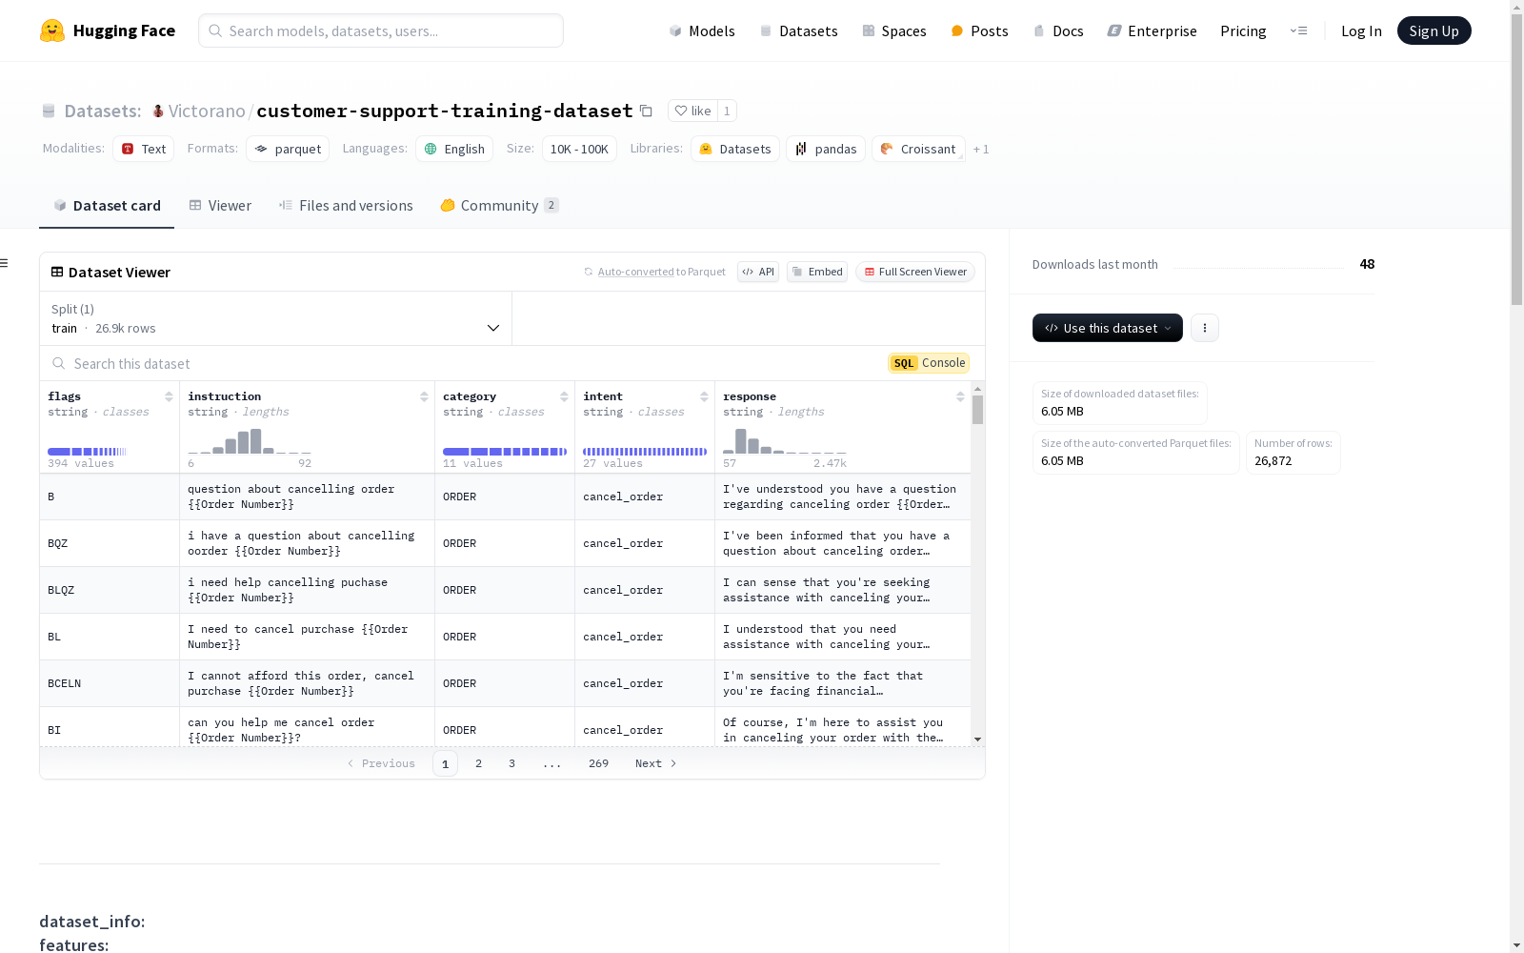1524x953 pixels.
Task: Open Full Screen Viewer
Action: click(x=915, y=272)
